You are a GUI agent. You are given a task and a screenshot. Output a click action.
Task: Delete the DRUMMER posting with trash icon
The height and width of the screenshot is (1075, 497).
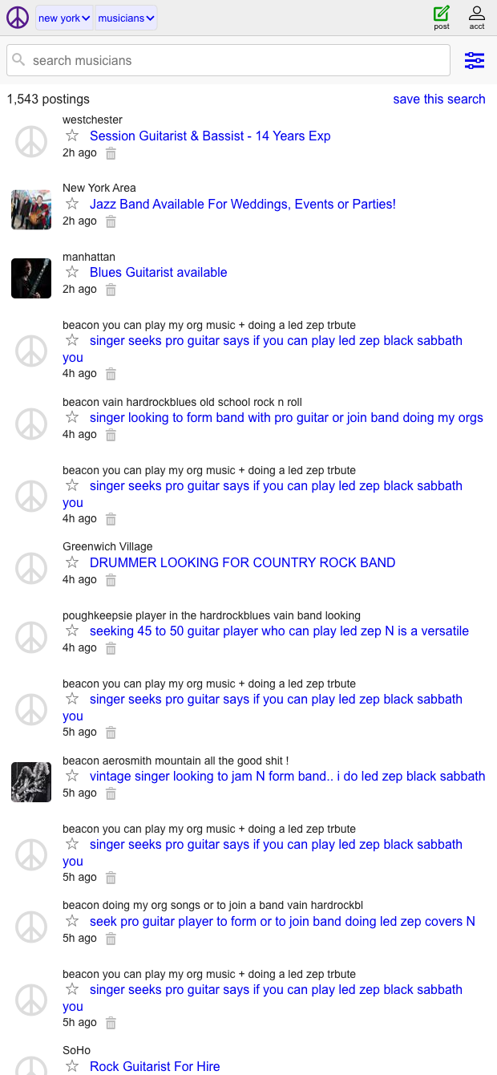(x=110, y=579)
